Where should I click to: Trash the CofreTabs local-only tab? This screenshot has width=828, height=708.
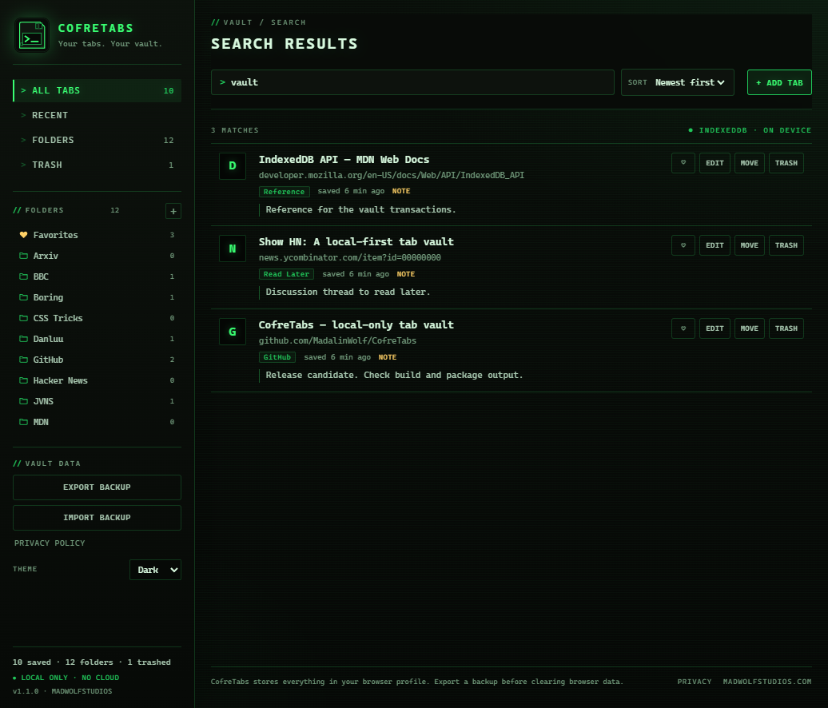[x=786, y=328]
